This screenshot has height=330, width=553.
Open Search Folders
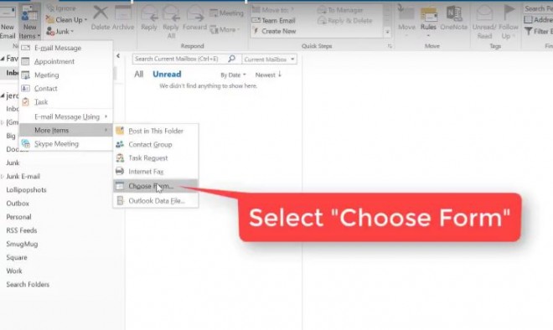[28, 284]
